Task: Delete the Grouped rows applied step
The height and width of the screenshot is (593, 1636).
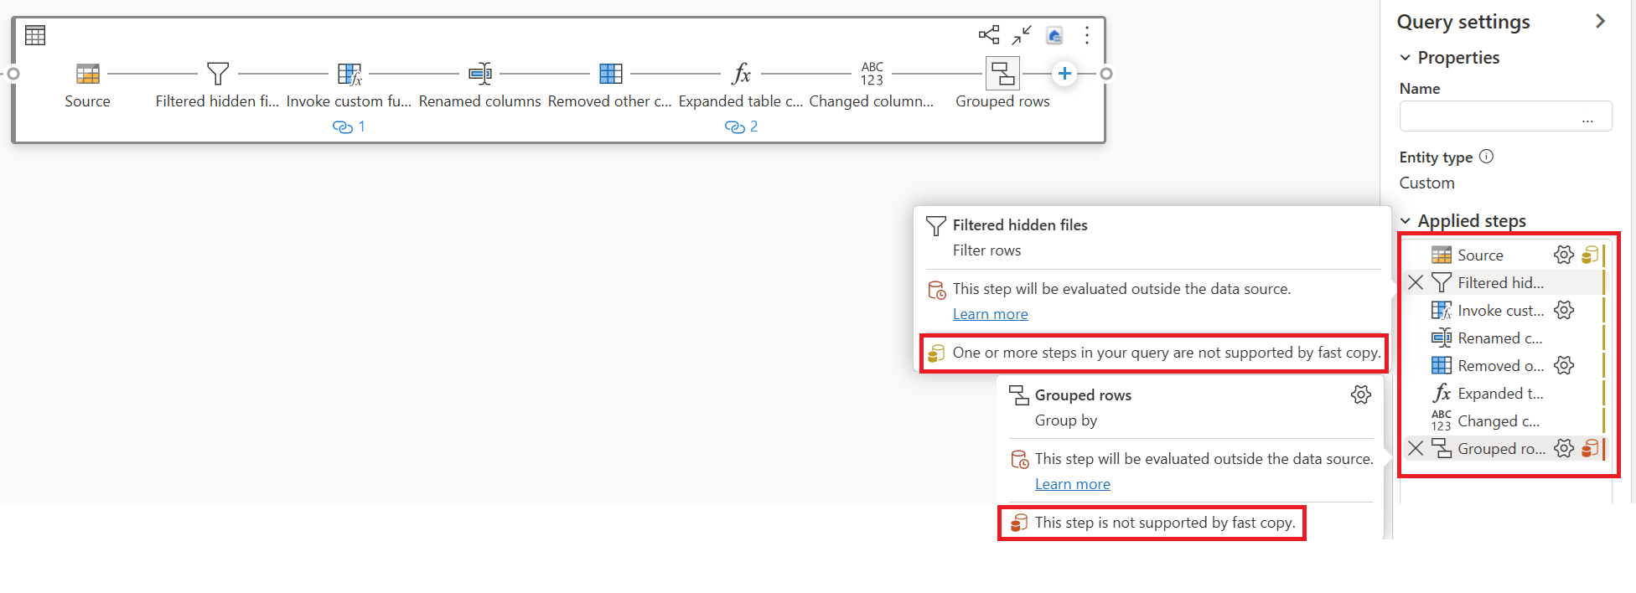Action: pos(1416,448)
